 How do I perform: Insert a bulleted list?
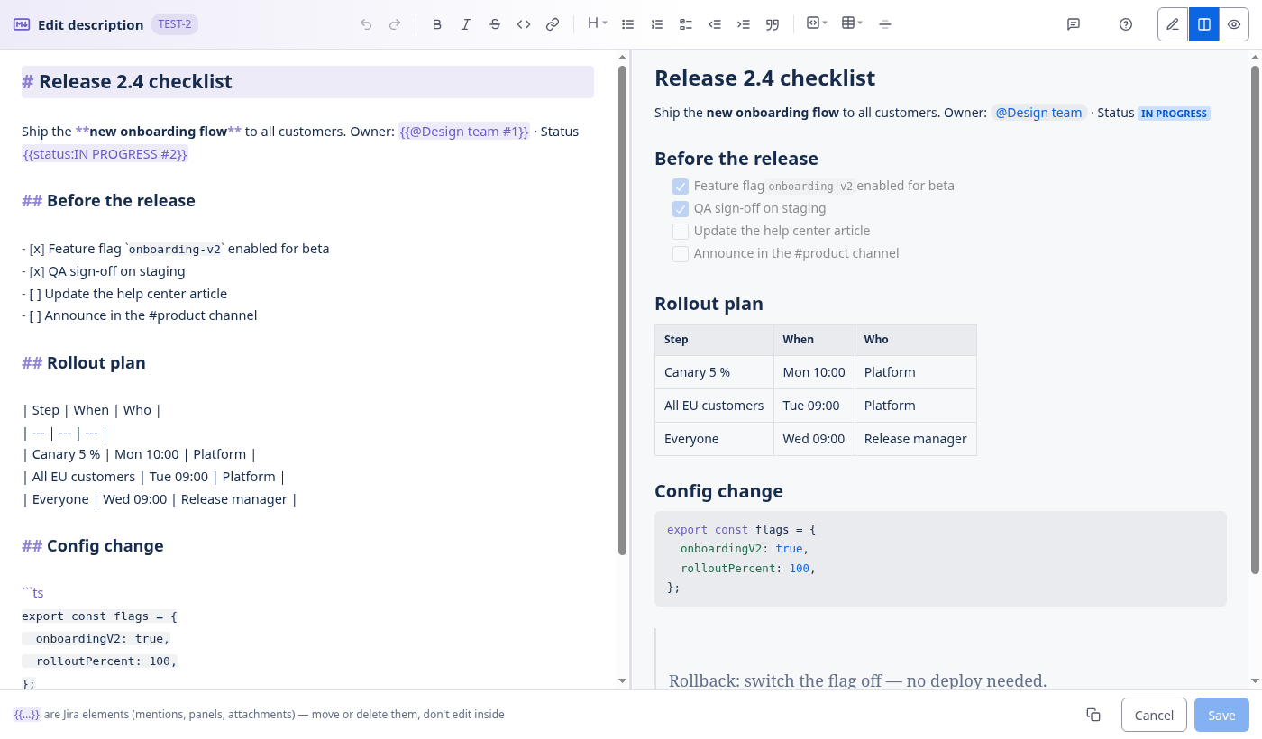[628, 24]
